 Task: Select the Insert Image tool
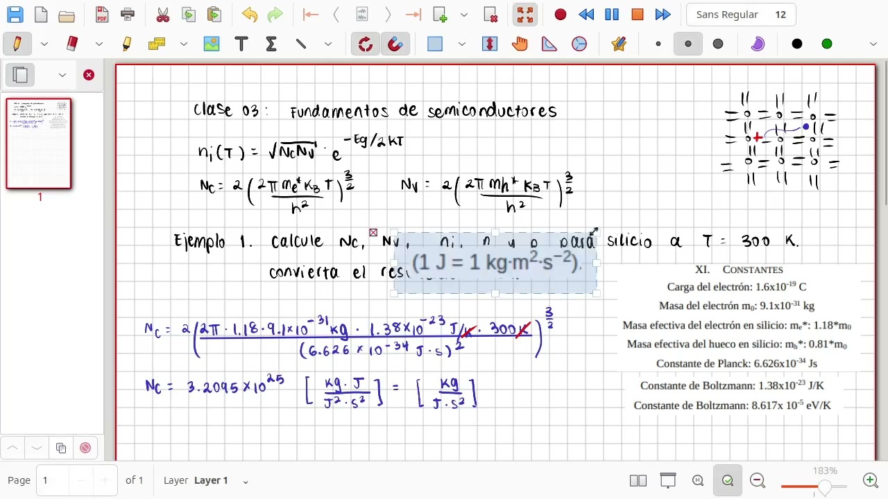click(212, 44)
